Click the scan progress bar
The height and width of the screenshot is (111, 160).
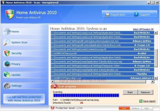[86, 95]
